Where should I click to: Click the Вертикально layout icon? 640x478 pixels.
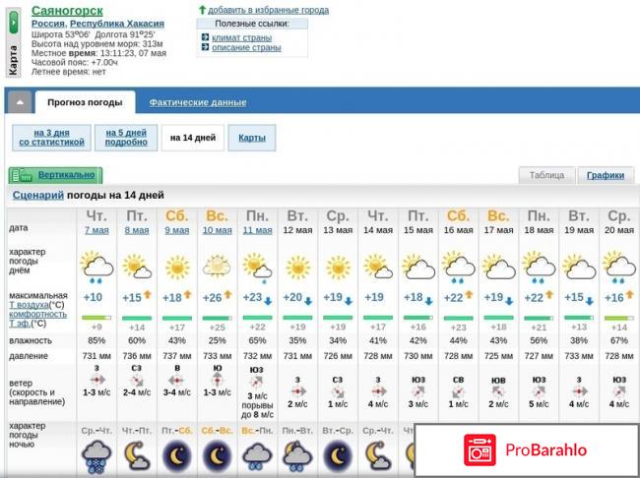23,176
